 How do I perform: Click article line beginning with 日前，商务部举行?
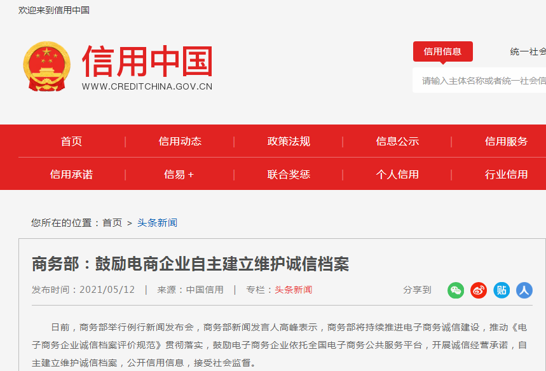[289, 327]
